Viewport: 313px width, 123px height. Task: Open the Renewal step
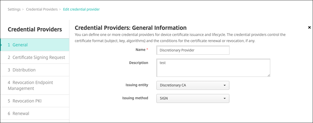[x=18, y=113]
